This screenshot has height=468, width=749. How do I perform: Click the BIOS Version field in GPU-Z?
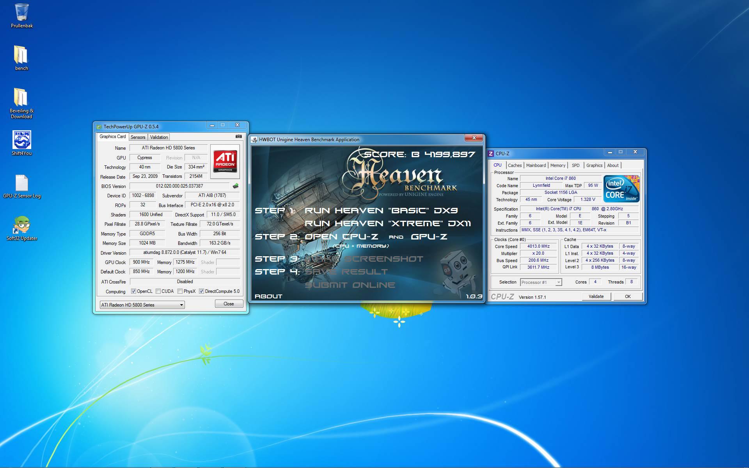coord(179,186)
